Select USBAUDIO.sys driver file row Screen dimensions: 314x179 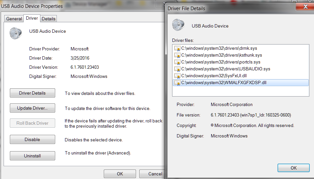[x=240, y=69]
